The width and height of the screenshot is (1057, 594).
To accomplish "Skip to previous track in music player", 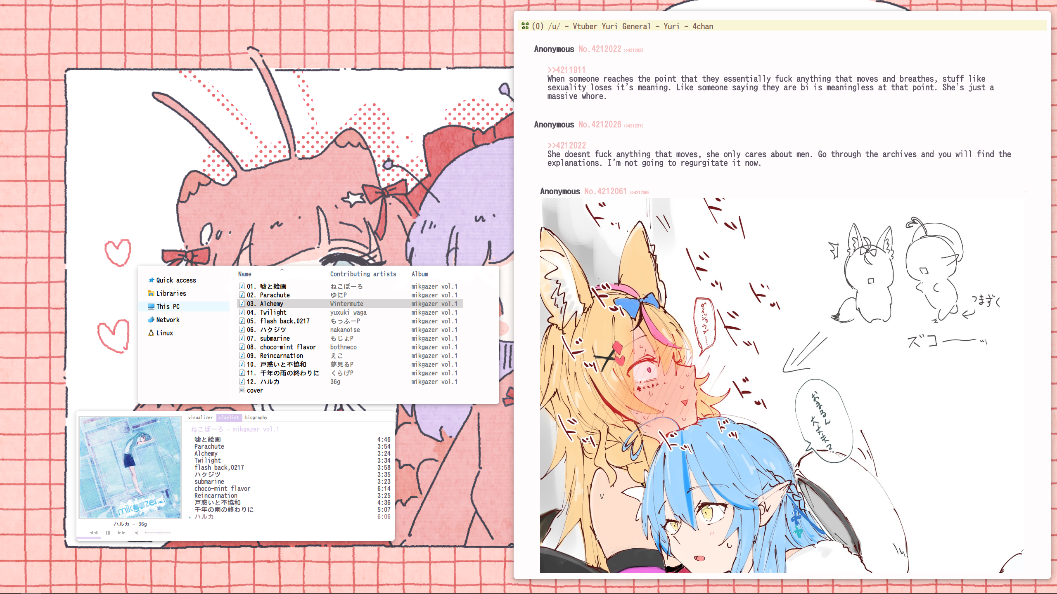I will pos(94,533).
